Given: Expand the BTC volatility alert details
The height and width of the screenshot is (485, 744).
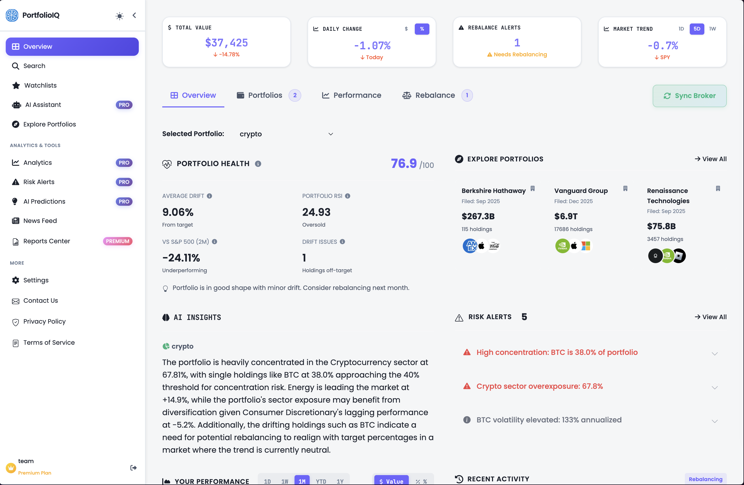Looking at the screenshot, I should click(715, 421).
